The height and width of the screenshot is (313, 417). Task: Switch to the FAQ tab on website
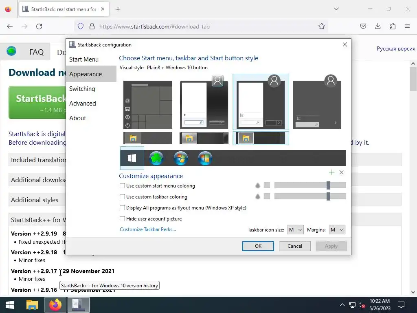(36, 52)
